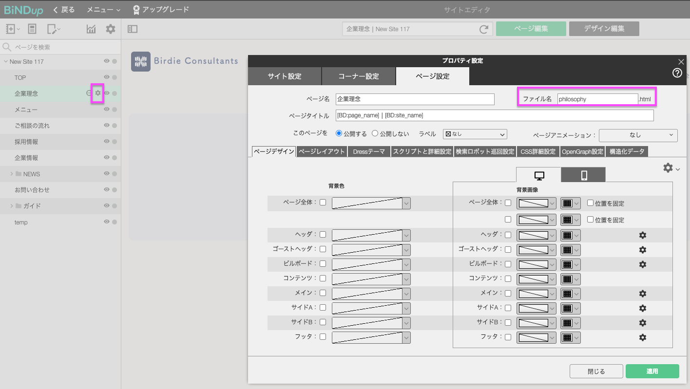Viewport: 690px width, 389px height.
Task: Open gear options for ビルボード background image
Action: [x=643, y=264]
